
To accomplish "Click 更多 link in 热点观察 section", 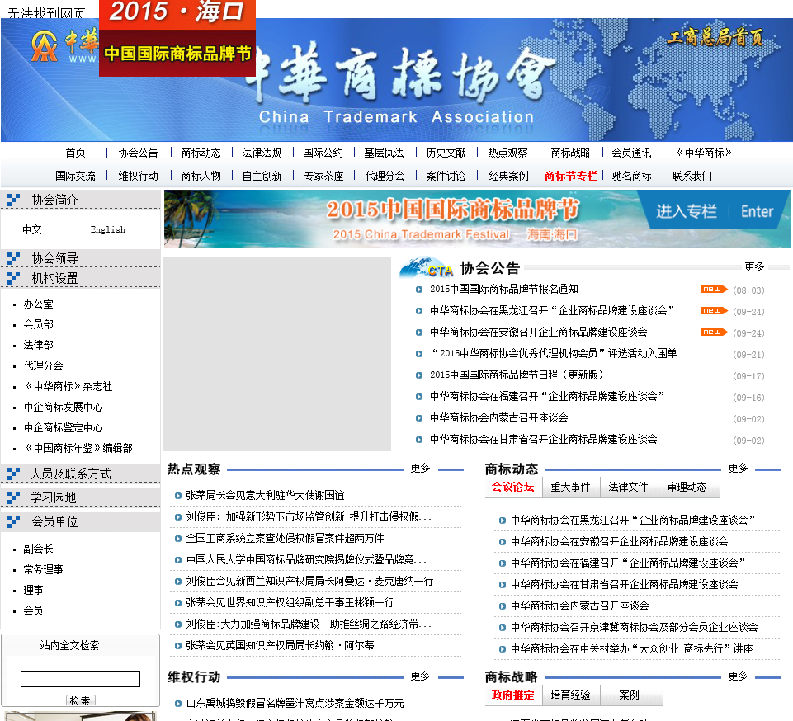I will [x=420, y=469].
